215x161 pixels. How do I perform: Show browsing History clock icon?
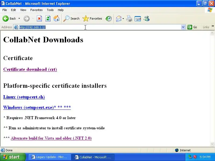pyautogui.click(x=109, y=19)
